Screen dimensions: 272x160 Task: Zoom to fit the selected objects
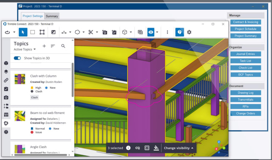click(x=147, y=148)
